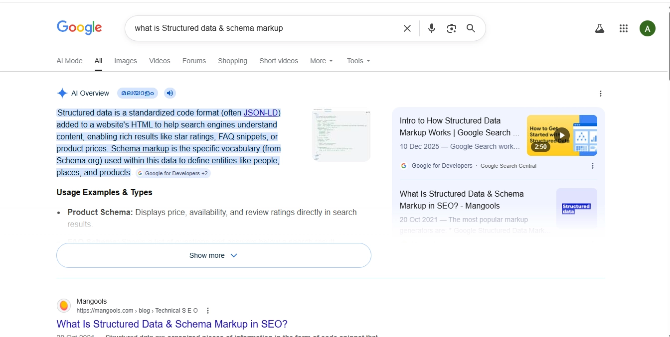Open the Shopping tab
This screenshot has width=670, height=337.
tap(232, 61)
